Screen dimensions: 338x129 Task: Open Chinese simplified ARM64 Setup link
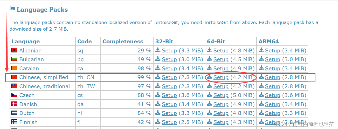(x=272, y=77)
